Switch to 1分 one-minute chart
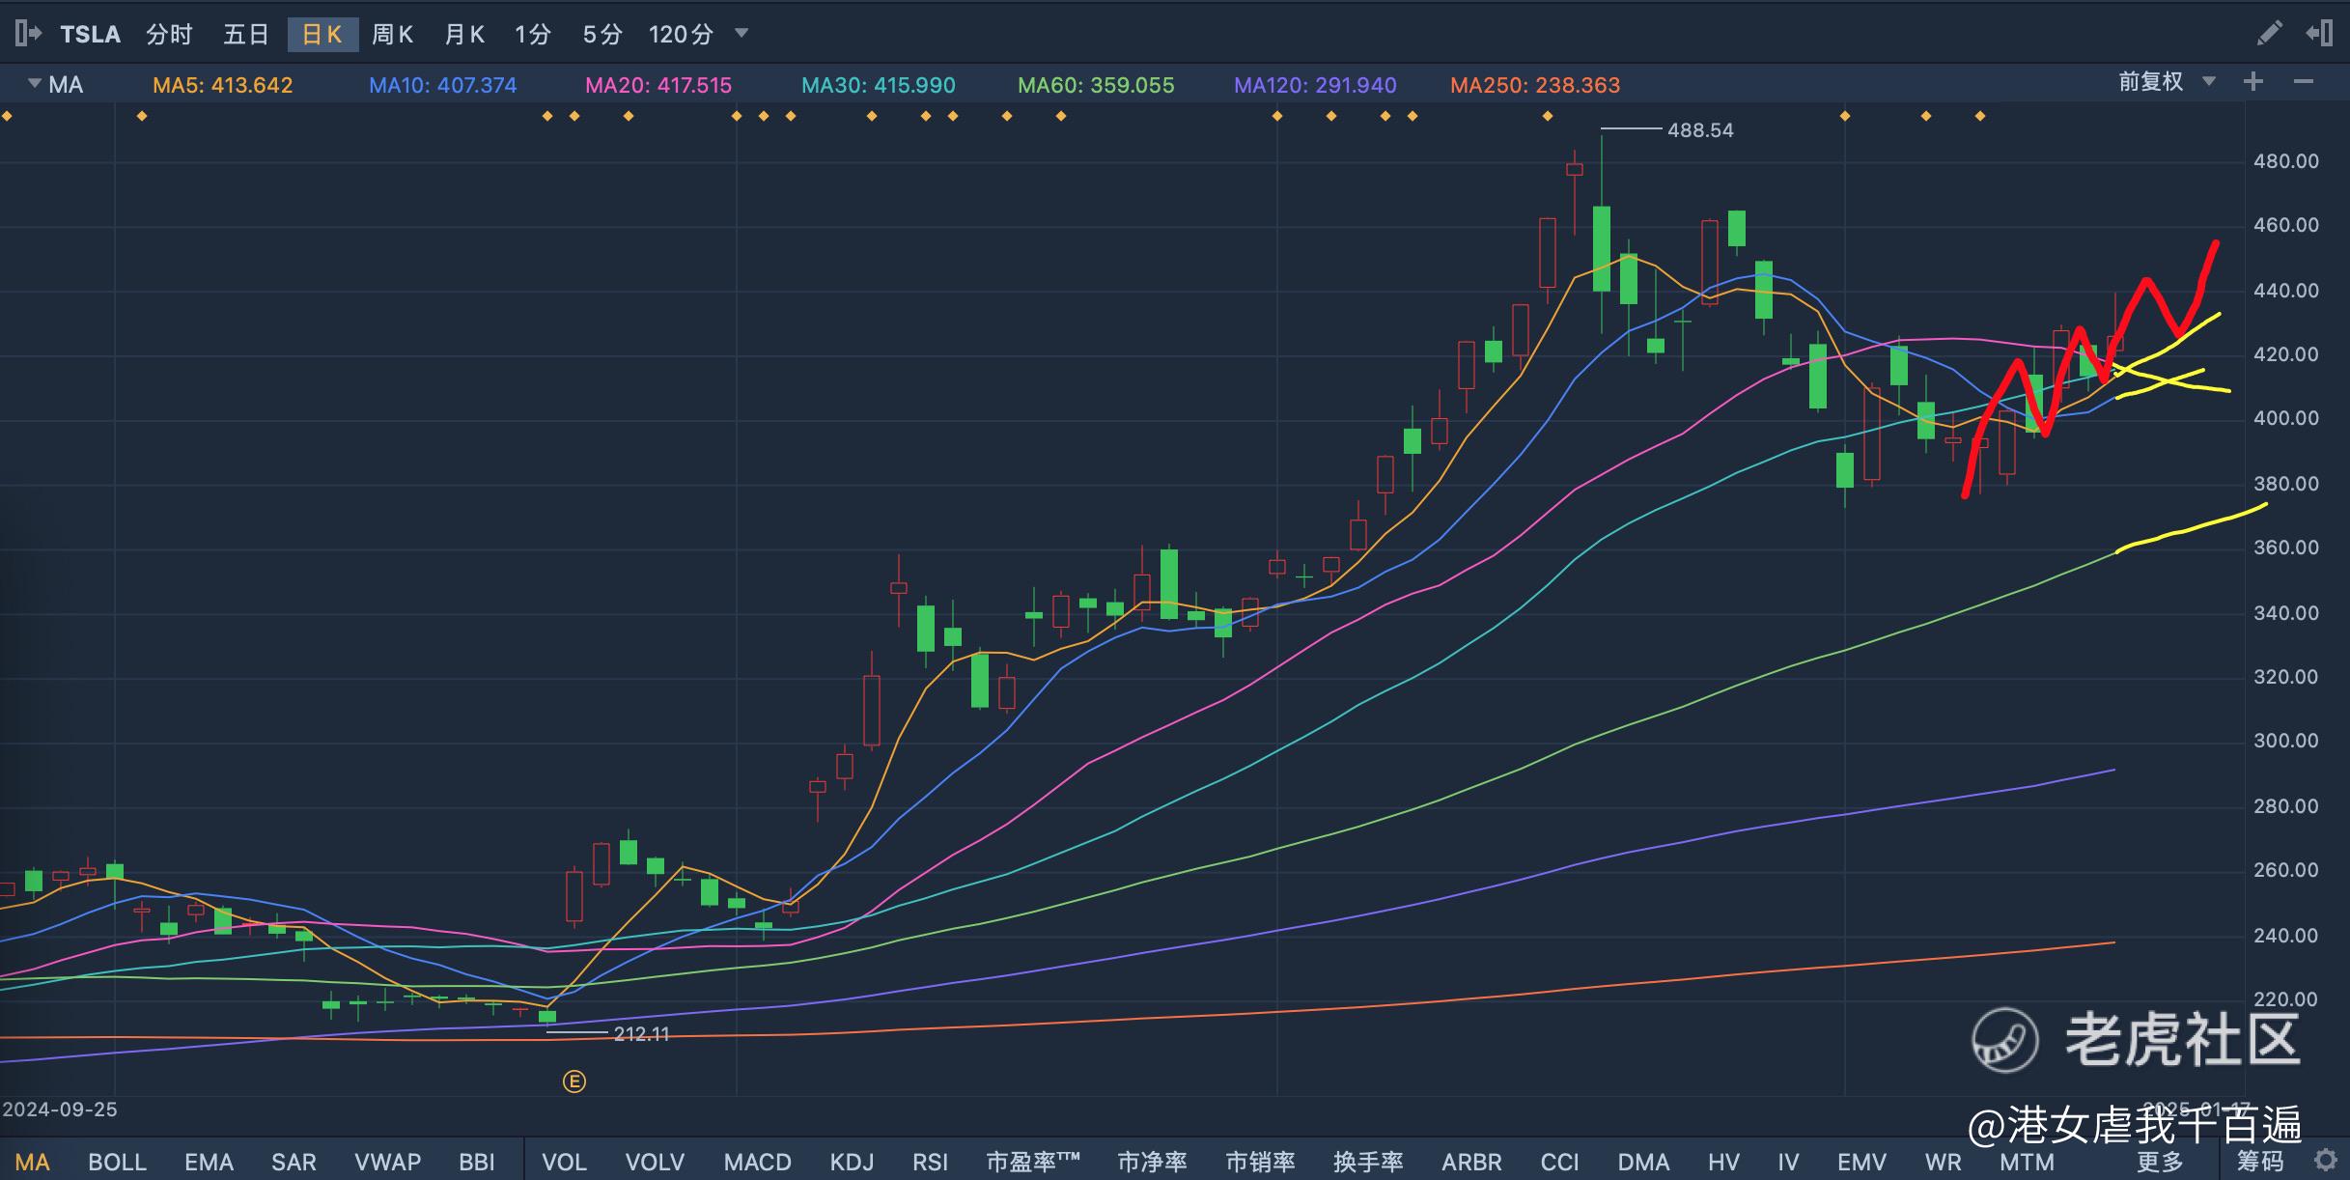 pos(533,35)
